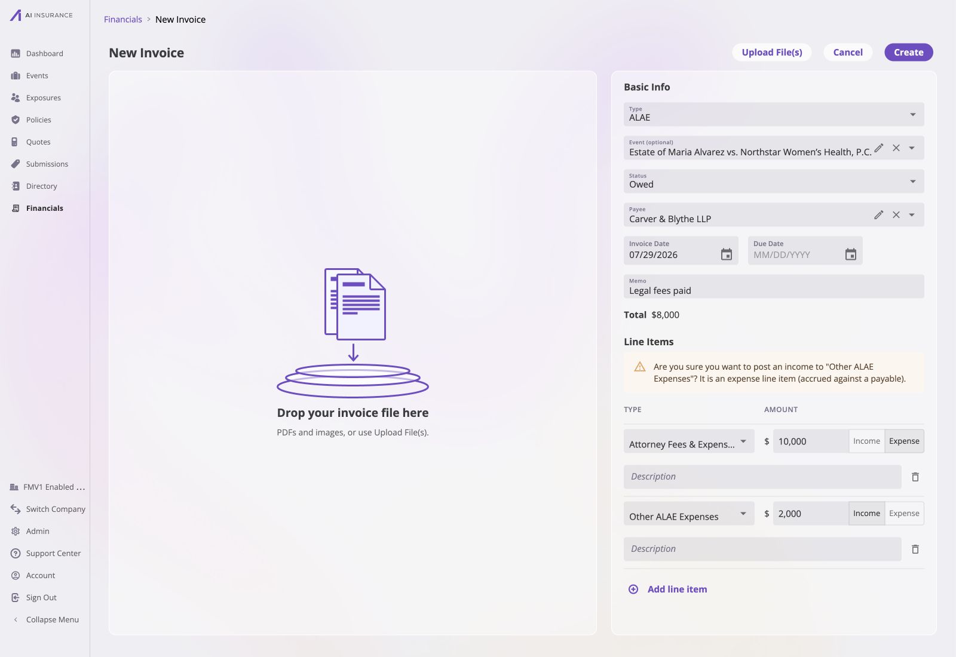Click Add line item link

click(677, 590)
